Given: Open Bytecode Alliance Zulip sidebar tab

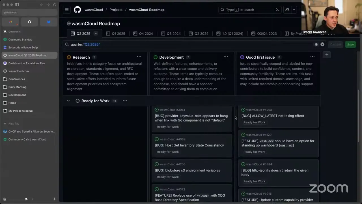Looking at the screenshot, I should click(x=29, y=47).
